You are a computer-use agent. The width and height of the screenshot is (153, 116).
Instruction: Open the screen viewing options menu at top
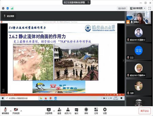[x=88, y=2]
